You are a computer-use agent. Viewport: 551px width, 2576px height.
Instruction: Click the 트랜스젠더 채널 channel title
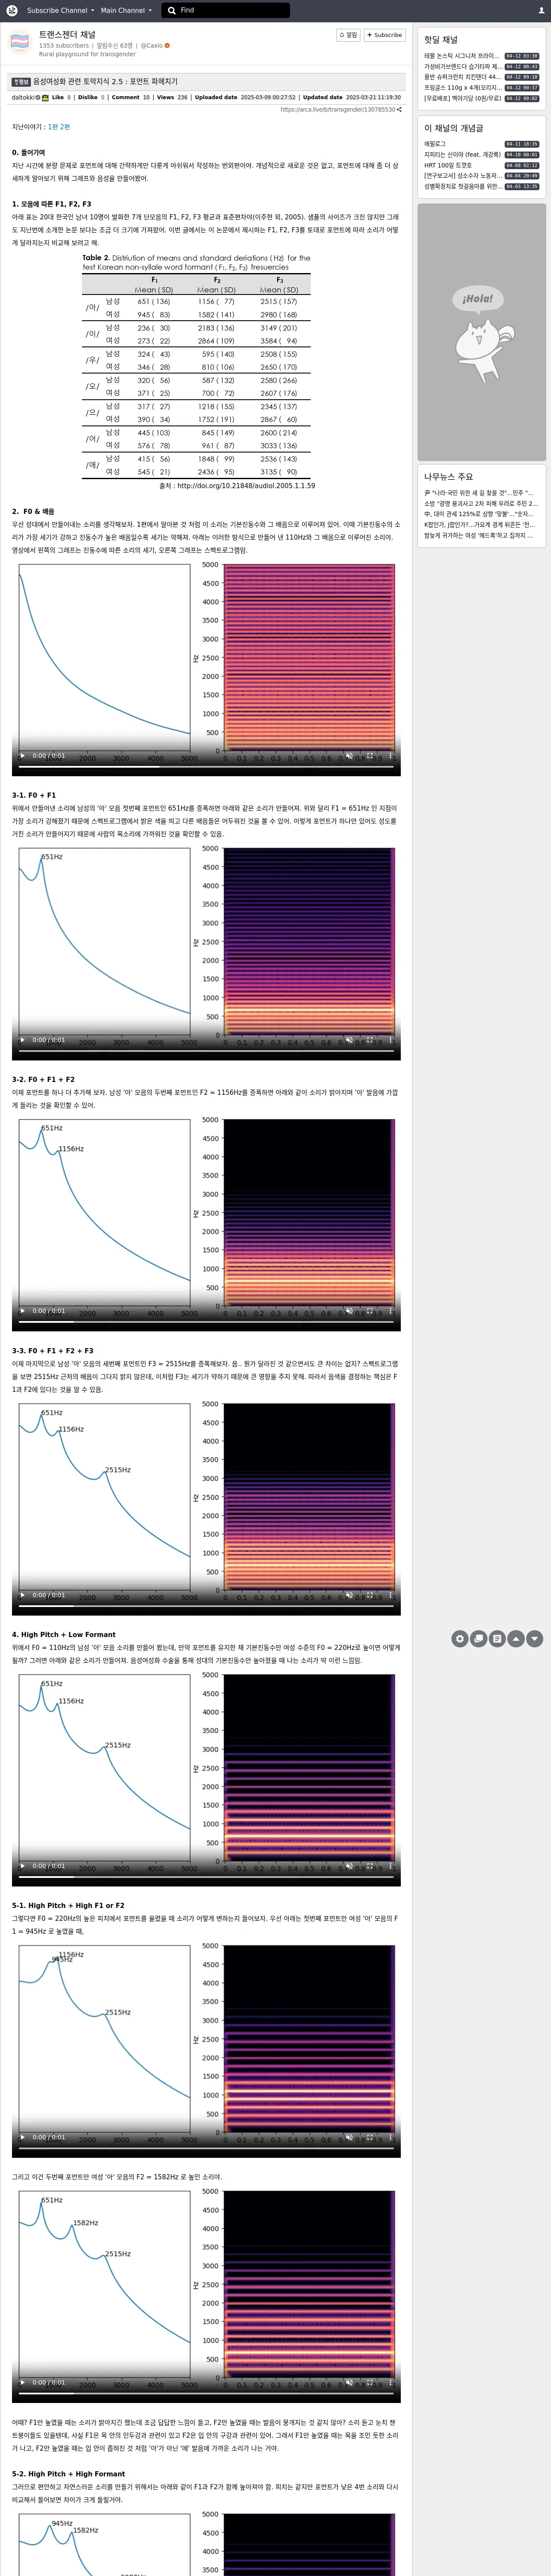[x=67, y=34]
